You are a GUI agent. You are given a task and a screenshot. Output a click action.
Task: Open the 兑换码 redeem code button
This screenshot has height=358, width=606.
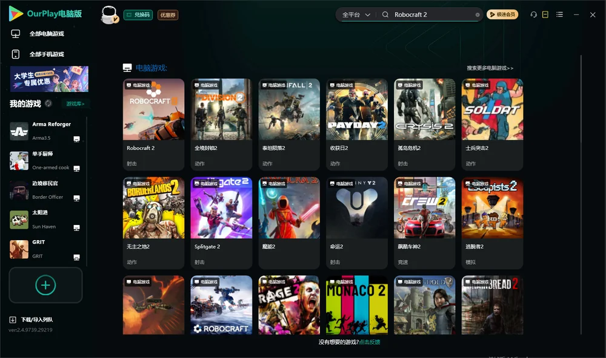coord(138,15)
